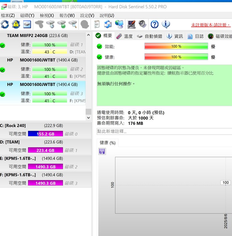The height and width of the screenshot is (236, 232).
Task: Click the C: [Rock 240] free space bar
Action: coord(45,134)
